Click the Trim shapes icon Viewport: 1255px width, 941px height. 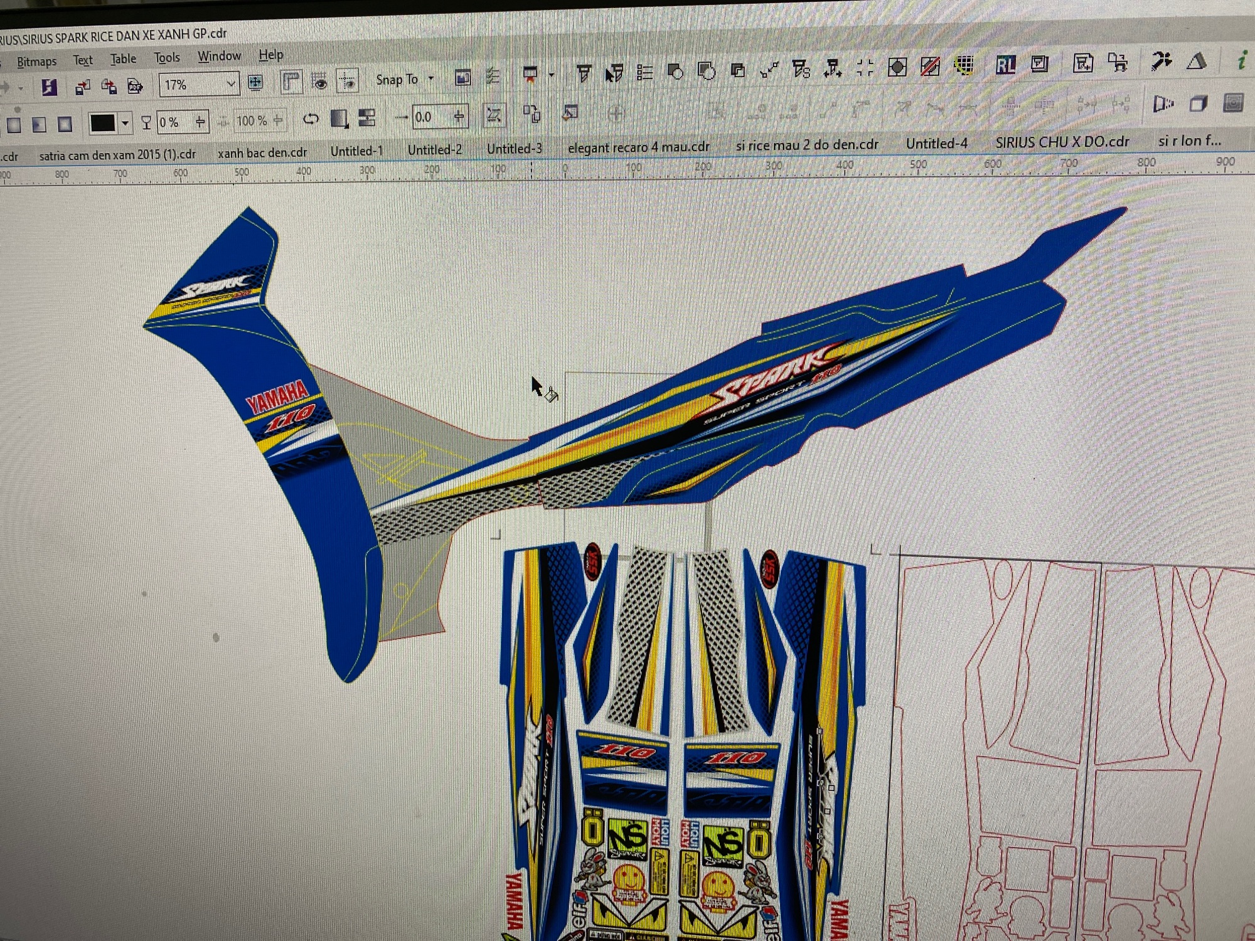707,71
